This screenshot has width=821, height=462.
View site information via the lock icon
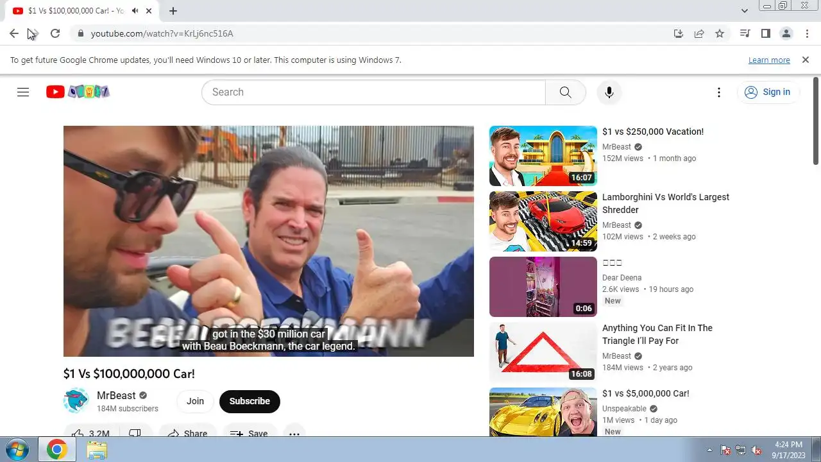pyautogui.click(x=80, y=33)
